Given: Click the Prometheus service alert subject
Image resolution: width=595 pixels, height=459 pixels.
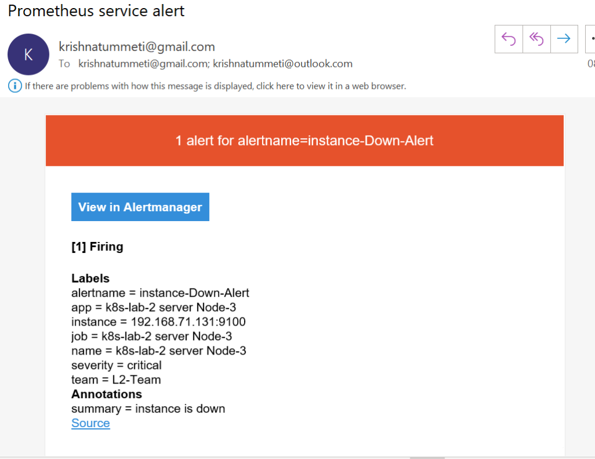Looking at the screenshot, I should click(96, 10).
